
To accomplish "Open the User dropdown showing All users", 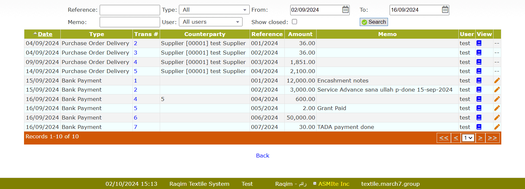I will coord(210,22).
